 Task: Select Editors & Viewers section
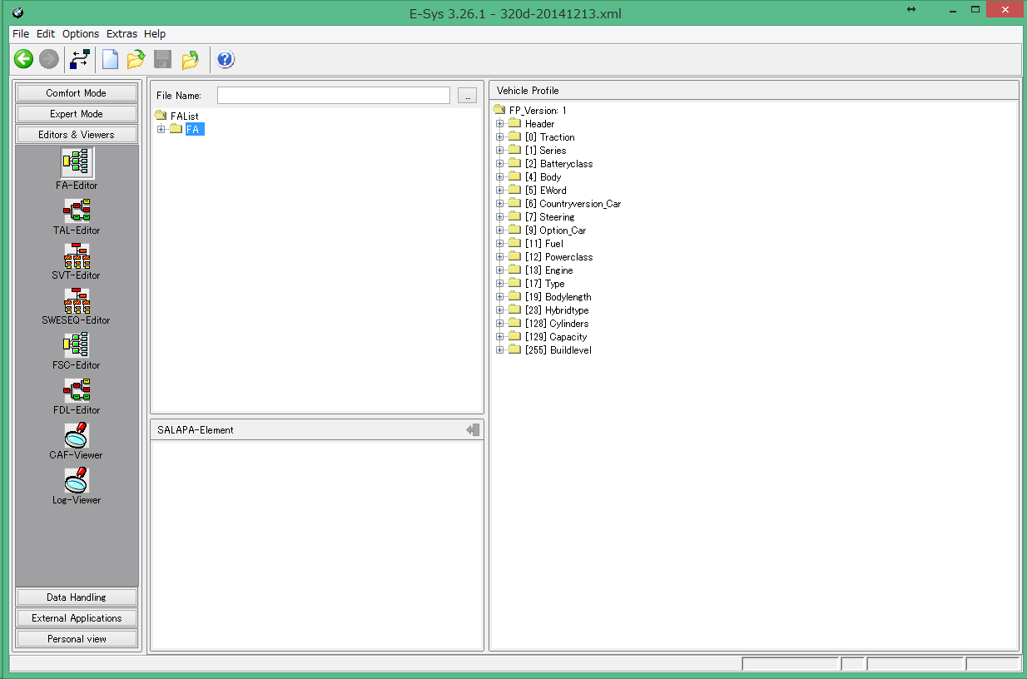pyautogui.click(x=77, y=135)
